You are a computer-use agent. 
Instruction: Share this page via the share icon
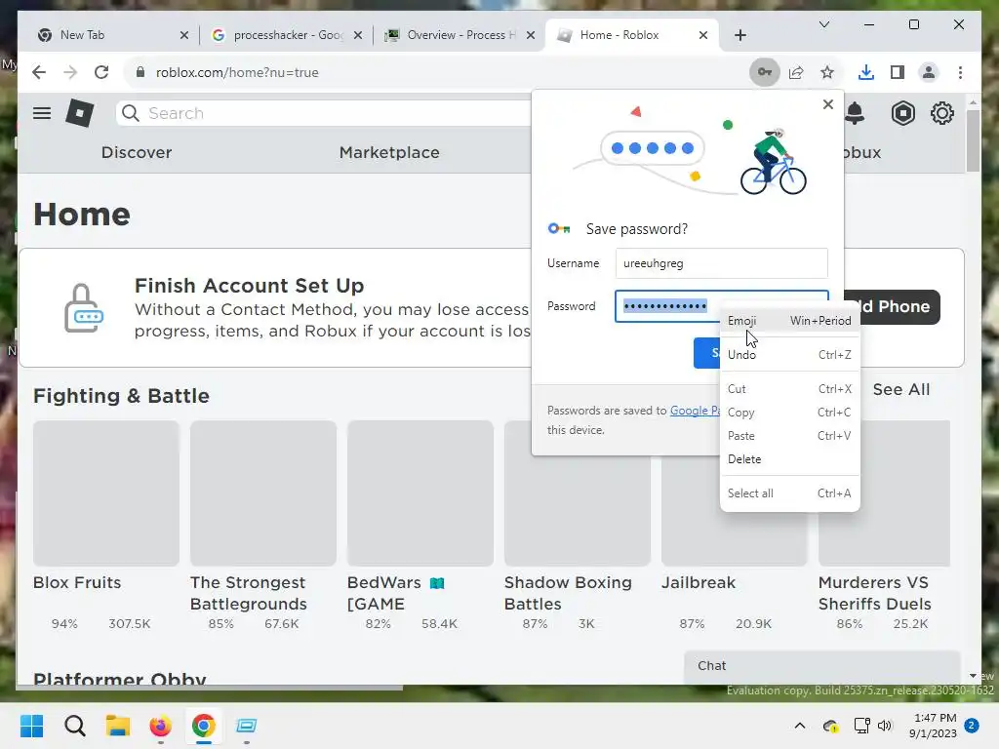[x=796, y=72]
